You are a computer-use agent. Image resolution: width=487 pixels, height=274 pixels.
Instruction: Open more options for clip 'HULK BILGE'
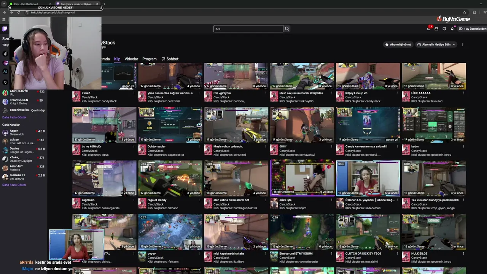463,253
